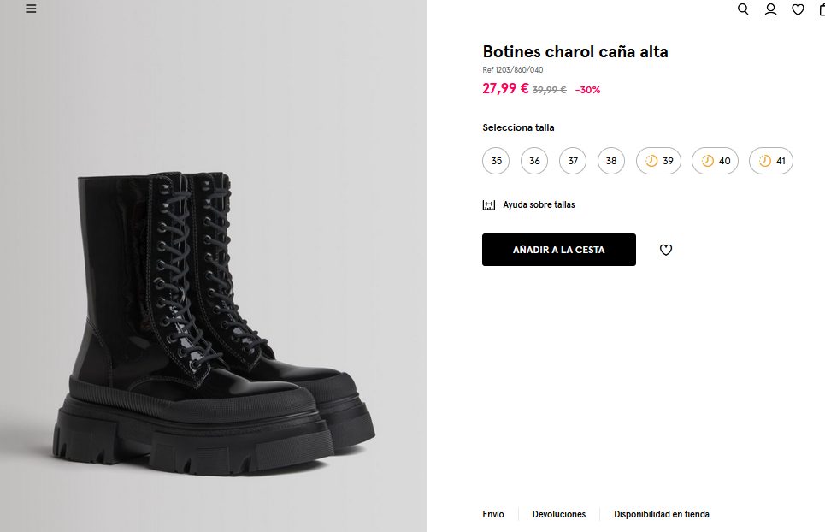Click the size guide ruler icon

[x=489, y=205]
